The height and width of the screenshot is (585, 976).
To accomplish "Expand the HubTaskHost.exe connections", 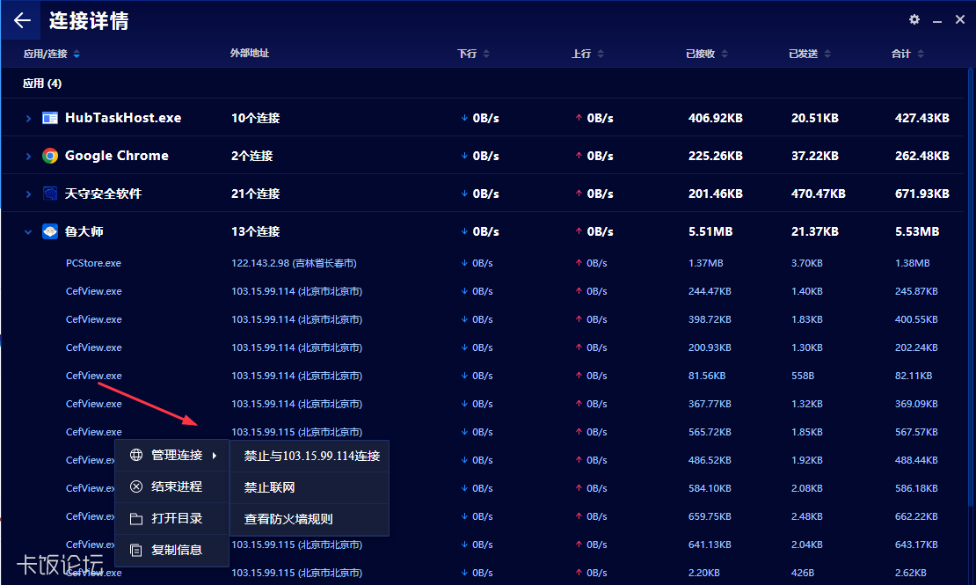I will coord(28,119).
